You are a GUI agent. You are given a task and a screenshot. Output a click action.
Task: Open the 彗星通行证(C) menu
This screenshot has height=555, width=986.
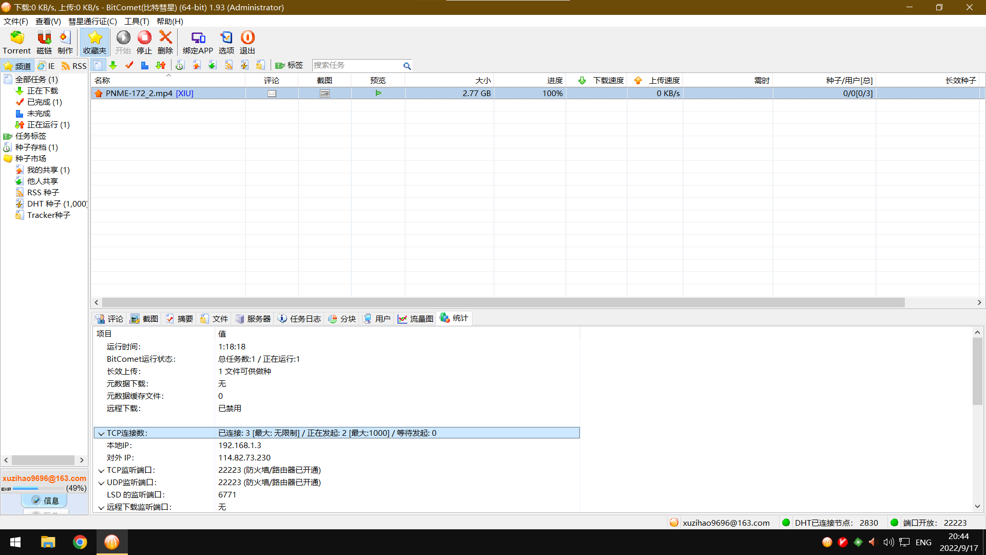point(92,21)
